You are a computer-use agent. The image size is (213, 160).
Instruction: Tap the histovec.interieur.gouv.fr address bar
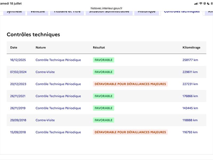pos(106,8)
